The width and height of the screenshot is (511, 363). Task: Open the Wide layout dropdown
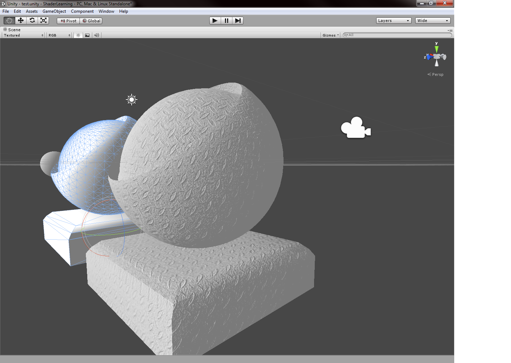pos(433,21)
